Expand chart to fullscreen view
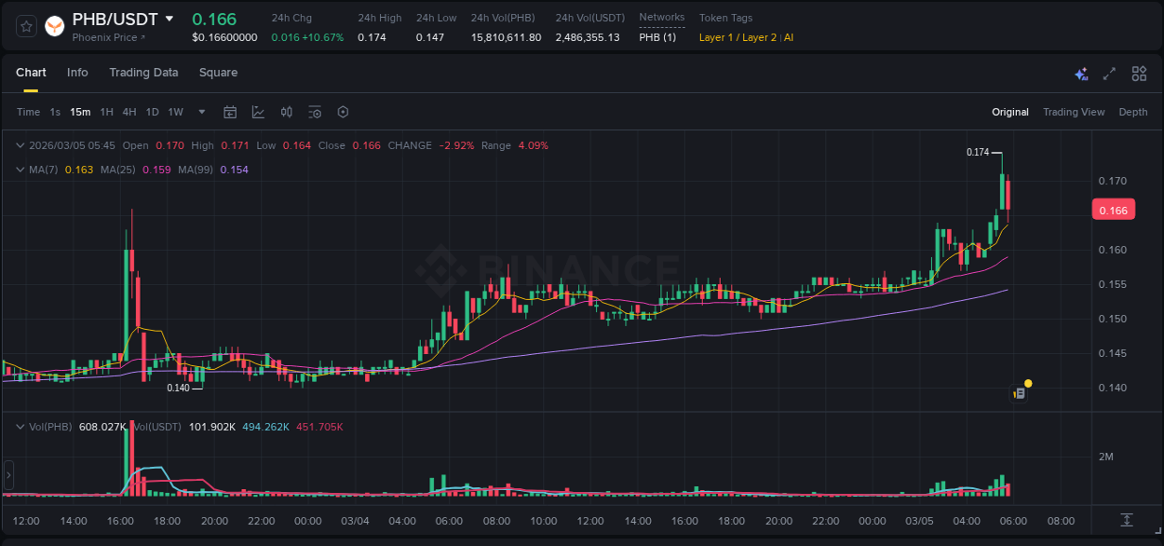 point(1110,73)
